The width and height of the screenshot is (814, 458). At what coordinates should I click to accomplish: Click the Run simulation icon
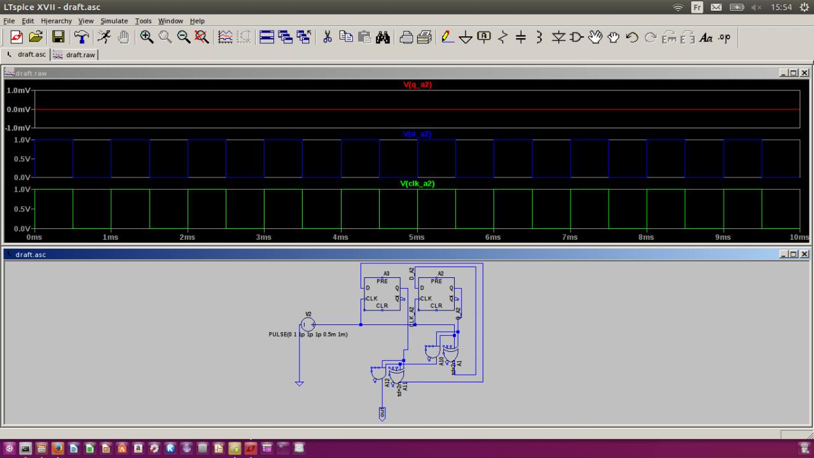click(104, 38)
